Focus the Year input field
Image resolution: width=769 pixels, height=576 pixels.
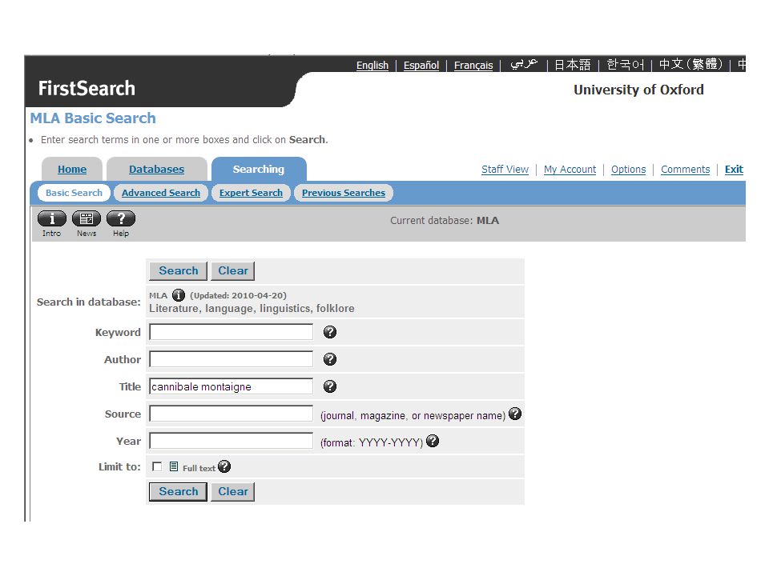(231, 442)
